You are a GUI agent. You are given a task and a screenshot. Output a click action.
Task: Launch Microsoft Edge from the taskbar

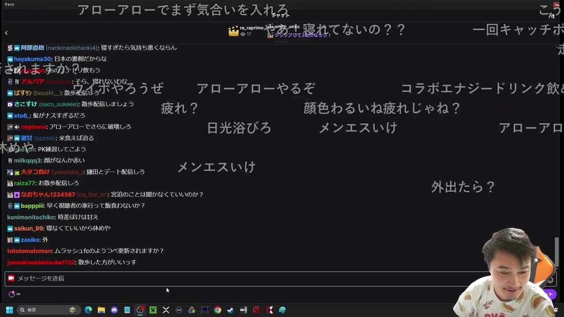pyautogui.click(x=89, y=310)
